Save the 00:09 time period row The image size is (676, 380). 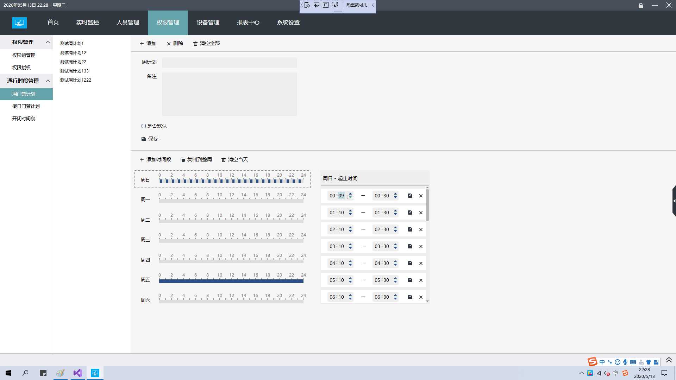click(410, 196)
